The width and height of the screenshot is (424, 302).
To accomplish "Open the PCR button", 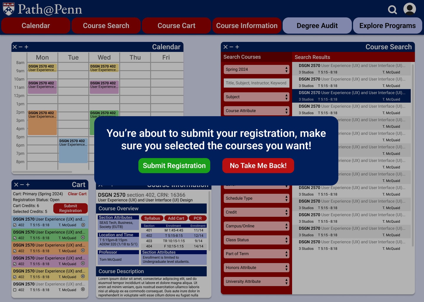I will coord(198,218).
